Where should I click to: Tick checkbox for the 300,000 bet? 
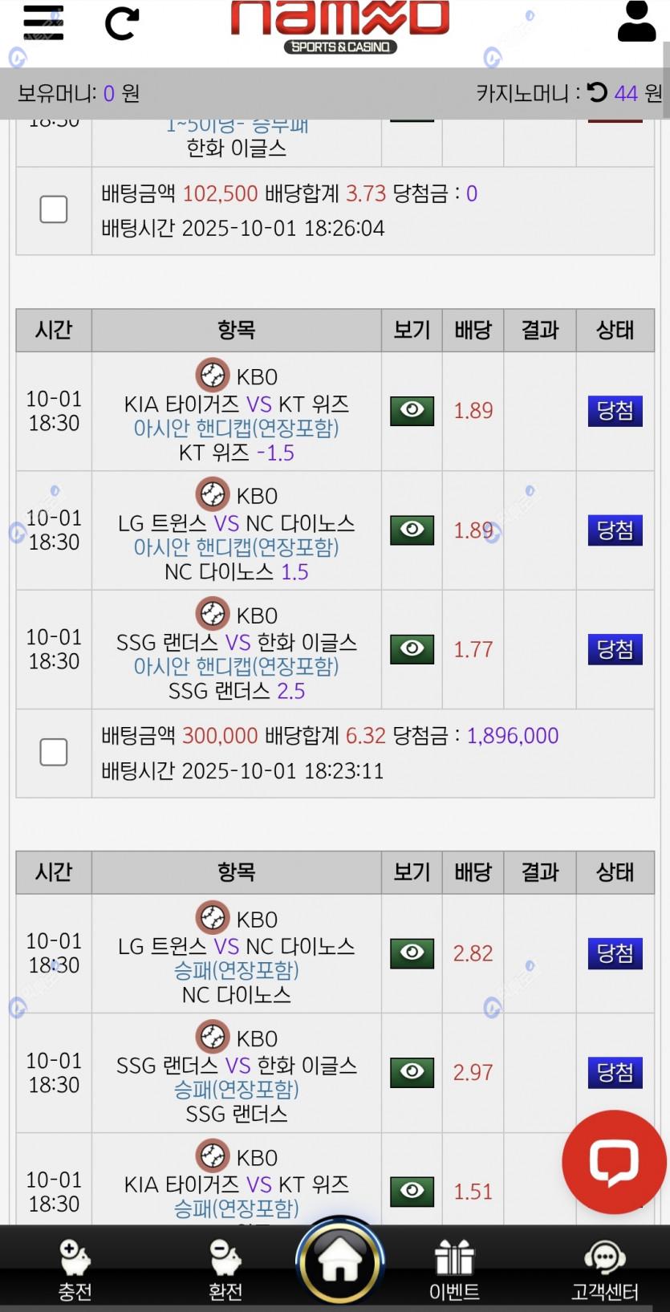[x=54, y=752]
